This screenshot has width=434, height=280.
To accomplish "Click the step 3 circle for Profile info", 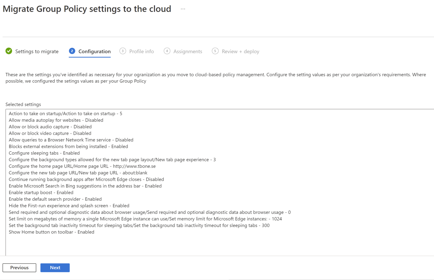I will [123, 51].
